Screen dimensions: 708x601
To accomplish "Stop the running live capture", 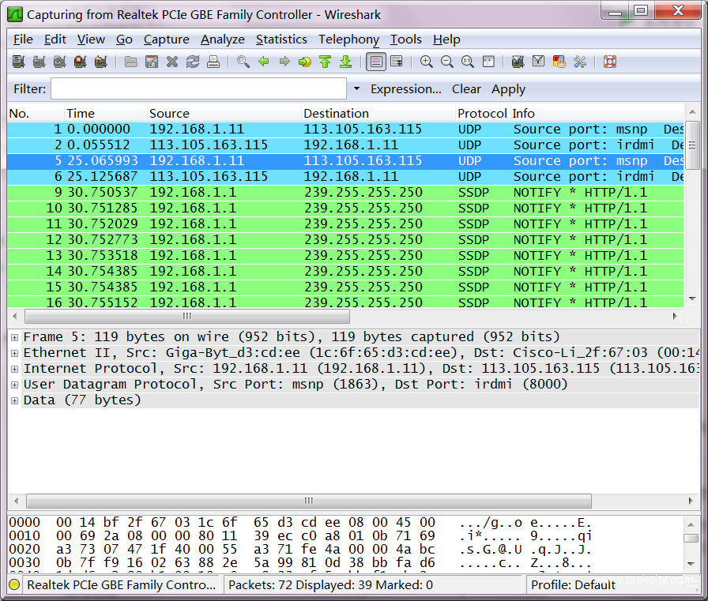I will coord(80,62).
